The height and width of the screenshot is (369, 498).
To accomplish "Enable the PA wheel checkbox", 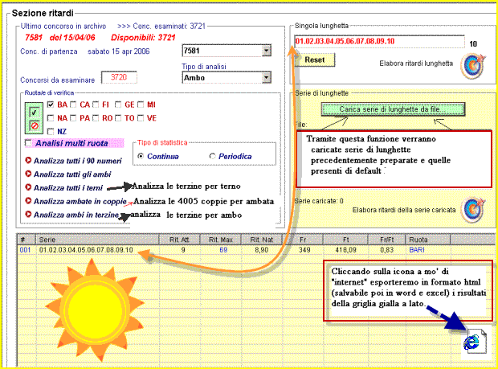I will 73,118.
